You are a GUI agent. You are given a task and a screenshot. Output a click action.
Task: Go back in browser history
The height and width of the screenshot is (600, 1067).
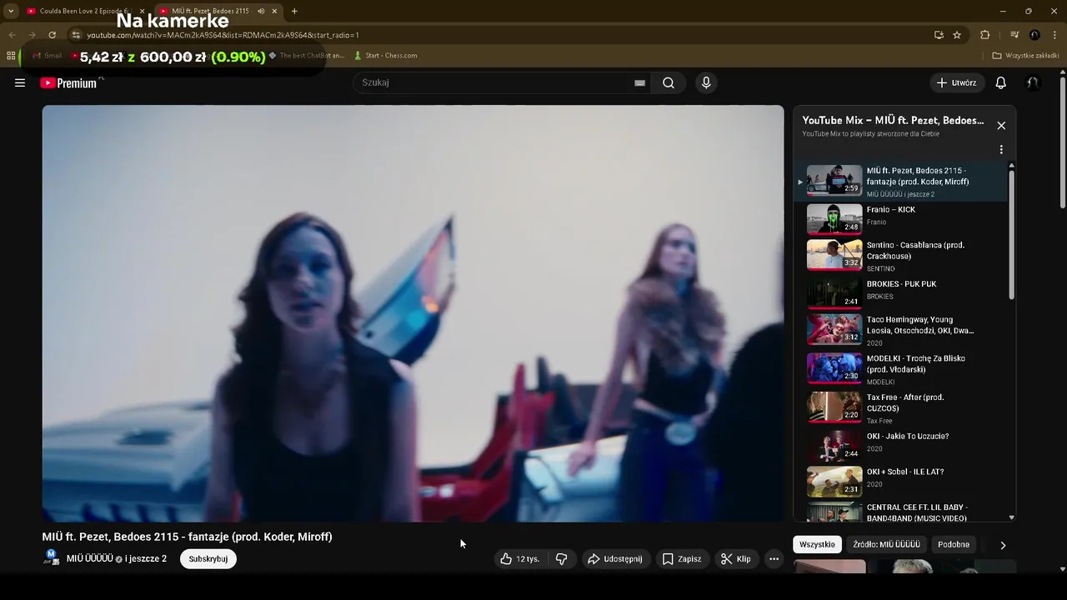pyautogui.click(x=12, y=35)
